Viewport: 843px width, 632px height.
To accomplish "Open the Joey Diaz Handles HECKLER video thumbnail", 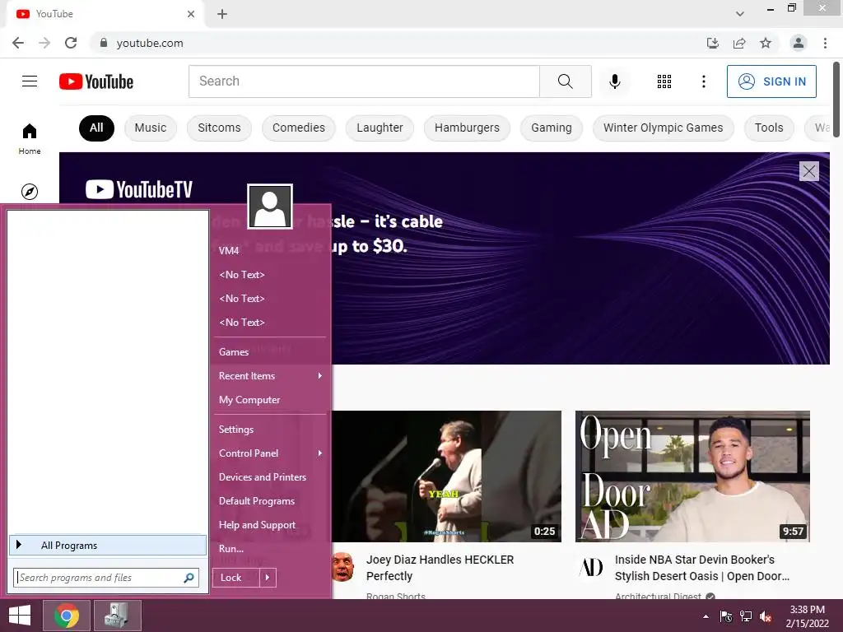I will coord(446,476).
